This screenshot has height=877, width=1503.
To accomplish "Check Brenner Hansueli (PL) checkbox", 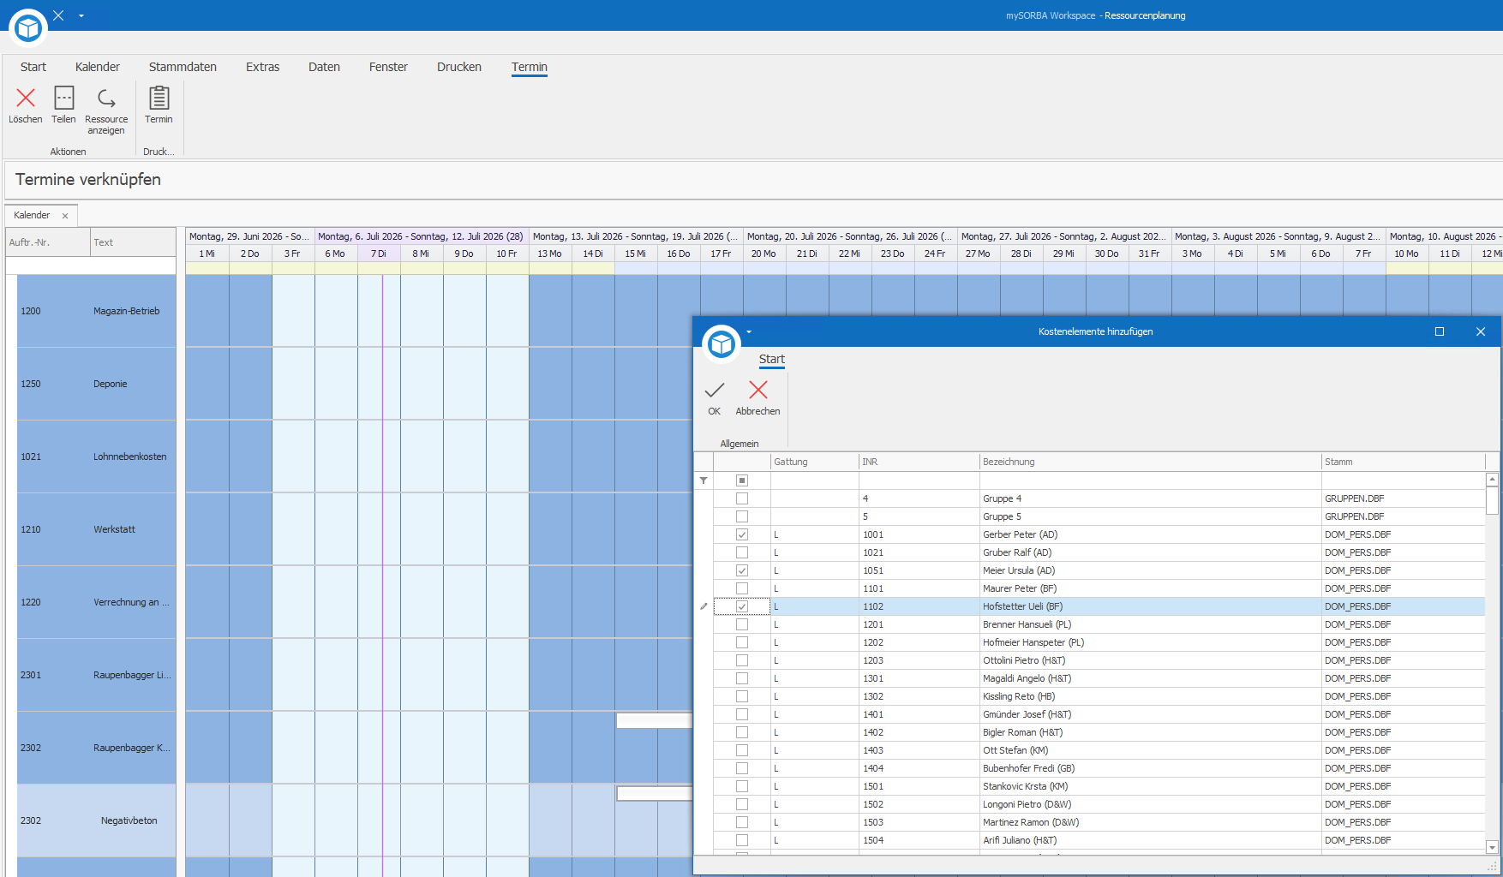I will (x=742, y=624).
